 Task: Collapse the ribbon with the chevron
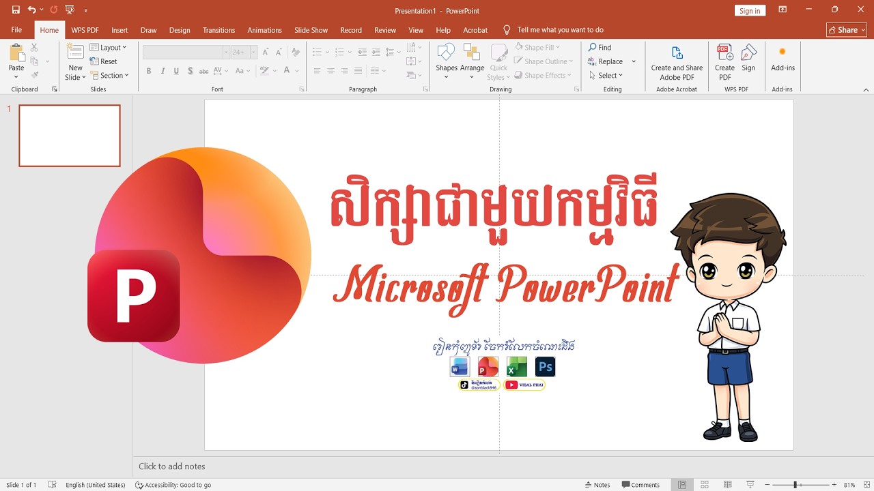coord(866,89)
